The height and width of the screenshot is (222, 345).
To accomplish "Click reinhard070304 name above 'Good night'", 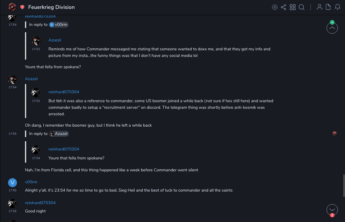I will point(40,203).
